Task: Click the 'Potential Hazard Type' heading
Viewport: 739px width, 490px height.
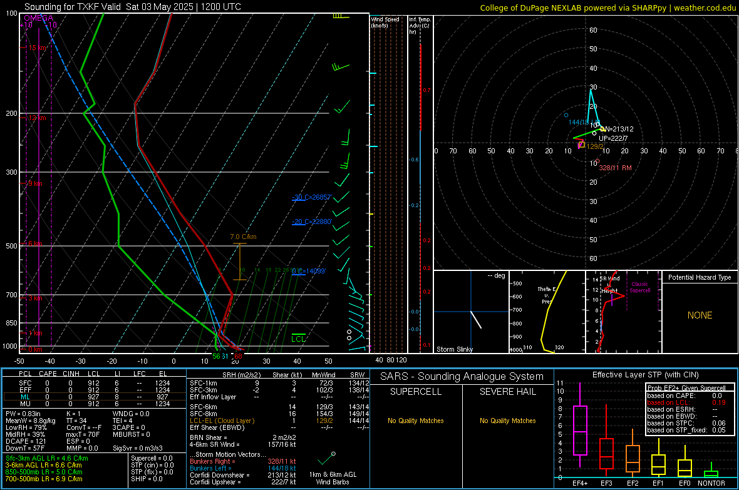Action: (700, 277)
